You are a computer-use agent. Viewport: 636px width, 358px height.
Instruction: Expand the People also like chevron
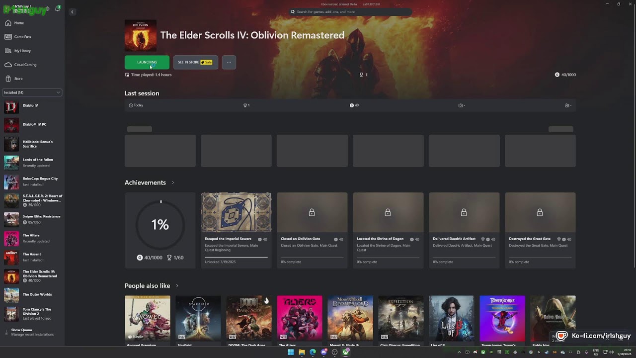coord(177,286)
